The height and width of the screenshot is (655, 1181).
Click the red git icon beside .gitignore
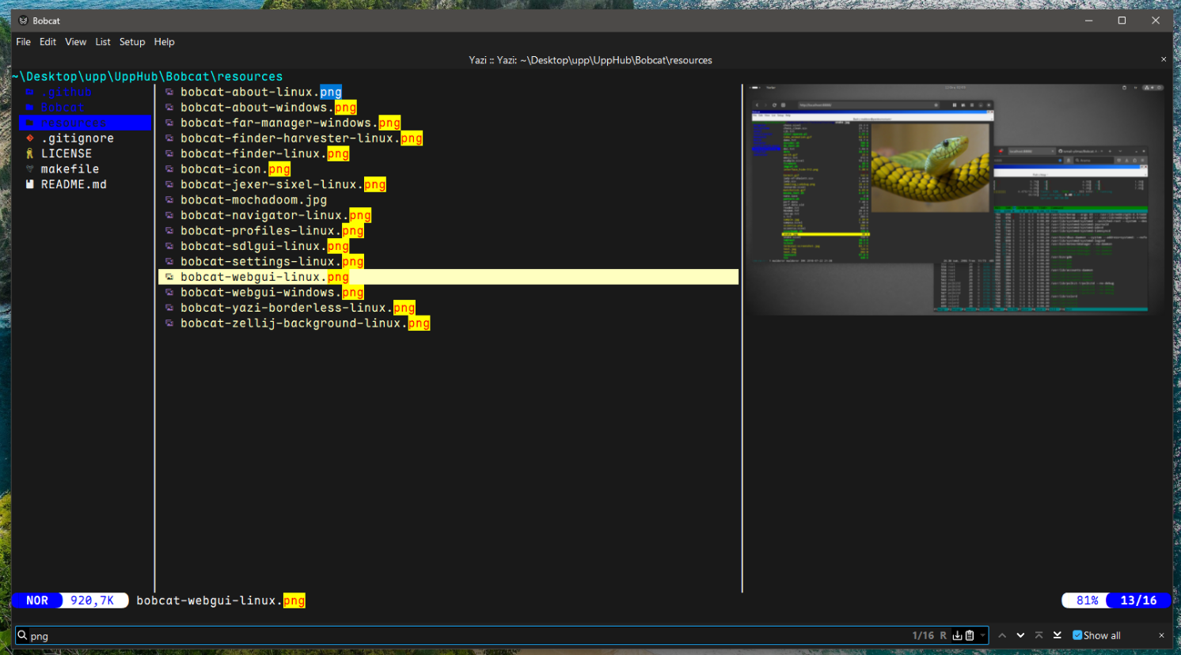(30, 138)
